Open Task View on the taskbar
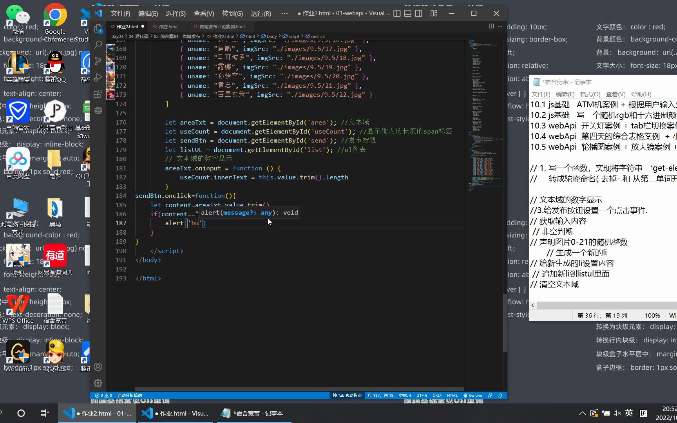The height and width of the screenshot is (423, 677). pos(45,413)
